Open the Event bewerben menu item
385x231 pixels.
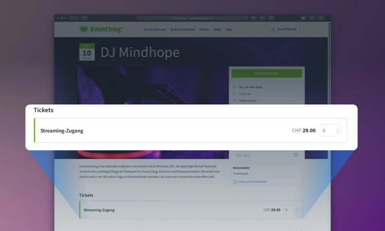point(183,30)
